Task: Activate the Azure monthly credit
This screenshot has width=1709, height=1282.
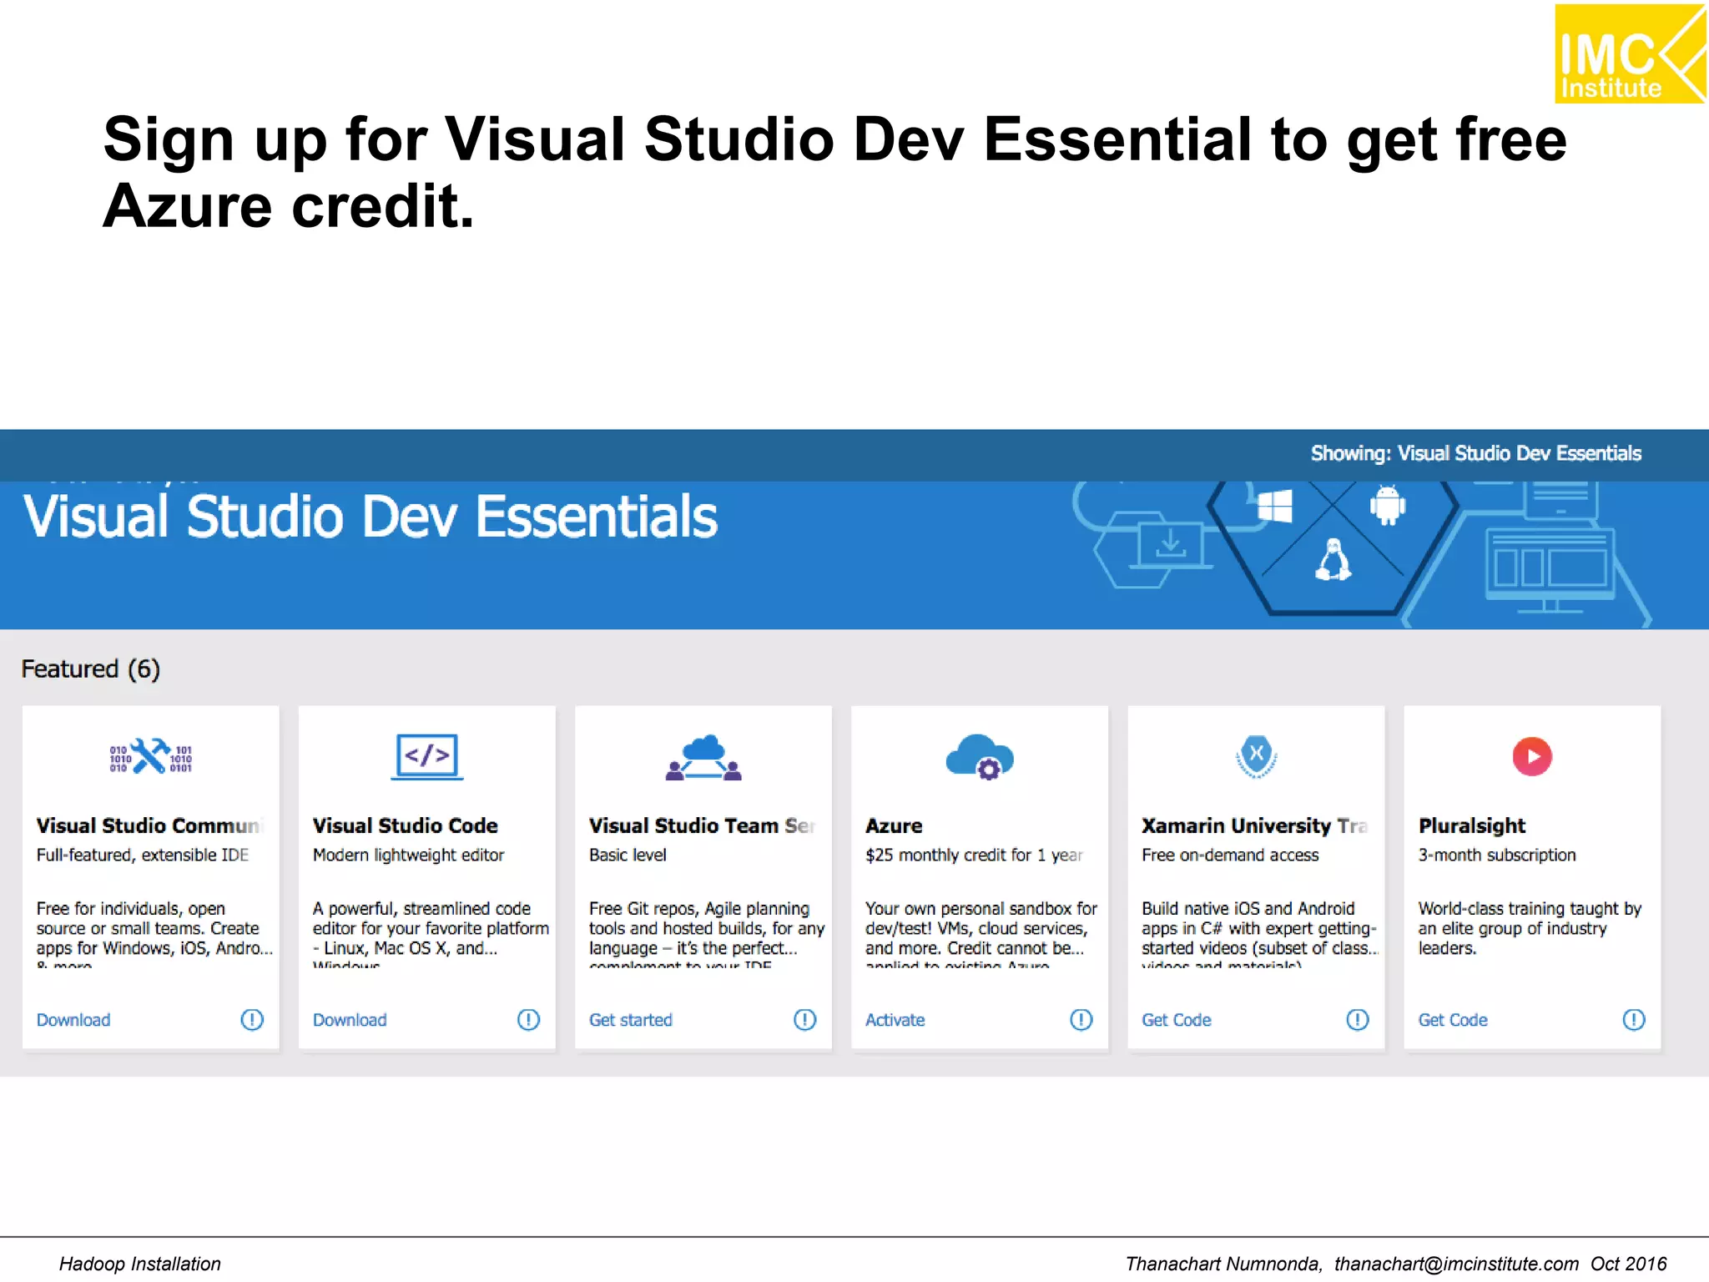Action: [895, 1020]
